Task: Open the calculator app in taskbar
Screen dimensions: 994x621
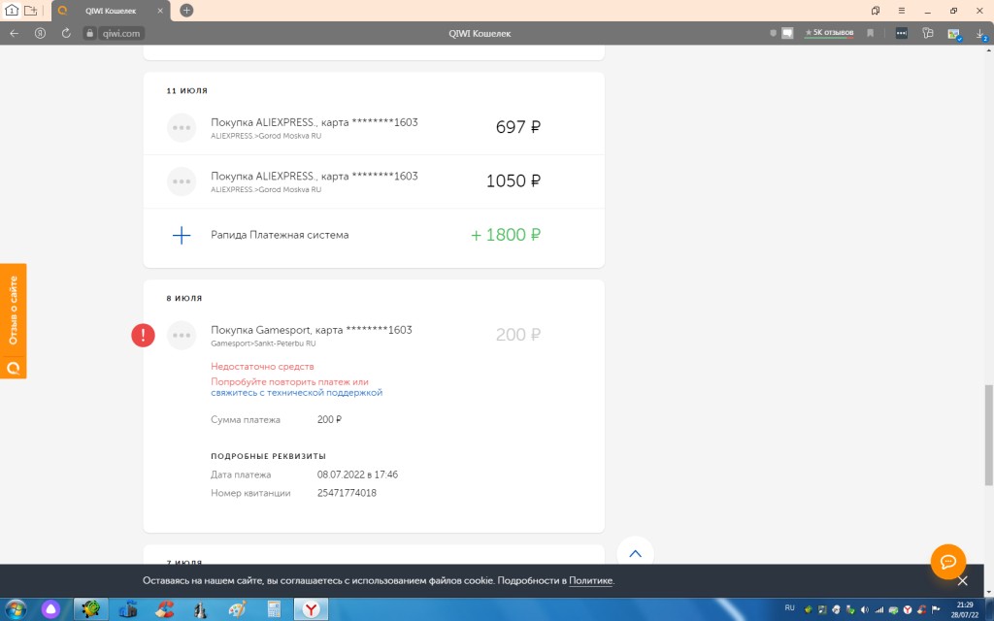Action: pyautogui.click(x=274, y=609)
